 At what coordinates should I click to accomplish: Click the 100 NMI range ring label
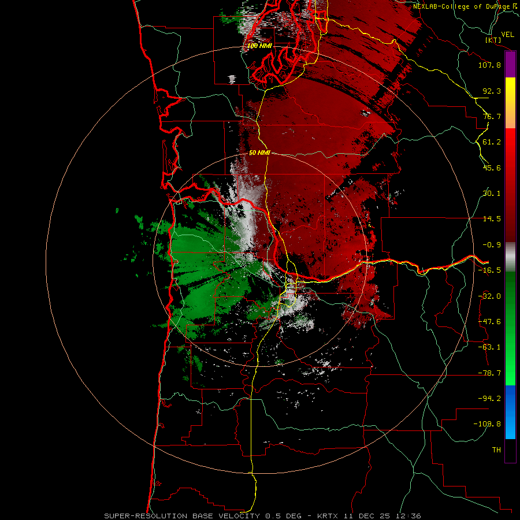(x=259, y=46)
